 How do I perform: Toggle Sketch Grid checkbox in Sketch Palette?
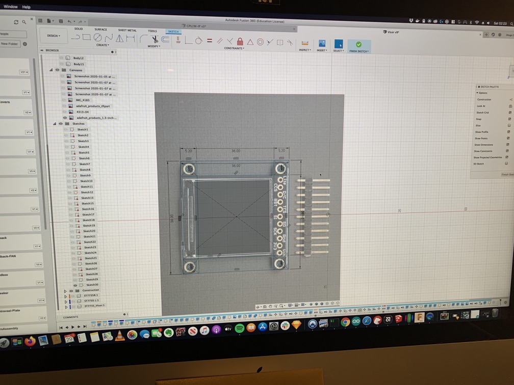pos(510,112)
